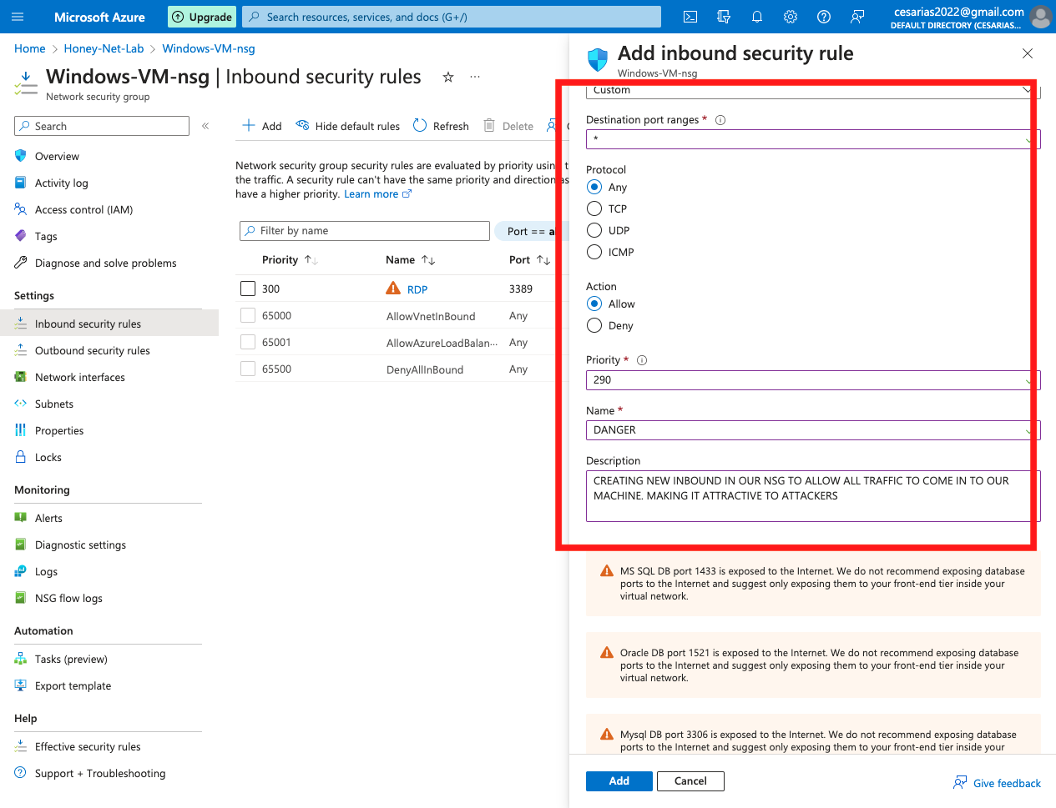Click the Upgrade button
The height and width of the screenshot is (808, 1056).
click(x=202, y=17)
